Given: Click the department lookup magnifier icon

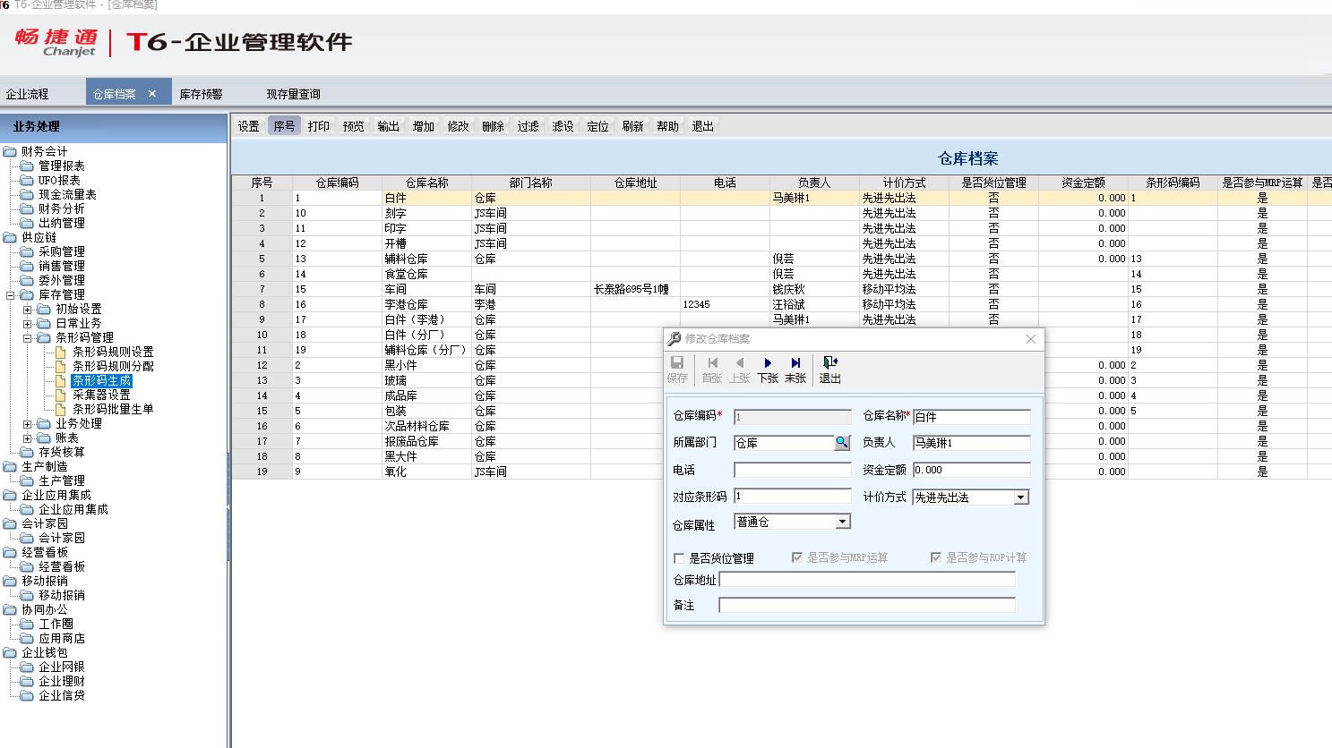Looking at the screenshot, I should pos(842,442).
